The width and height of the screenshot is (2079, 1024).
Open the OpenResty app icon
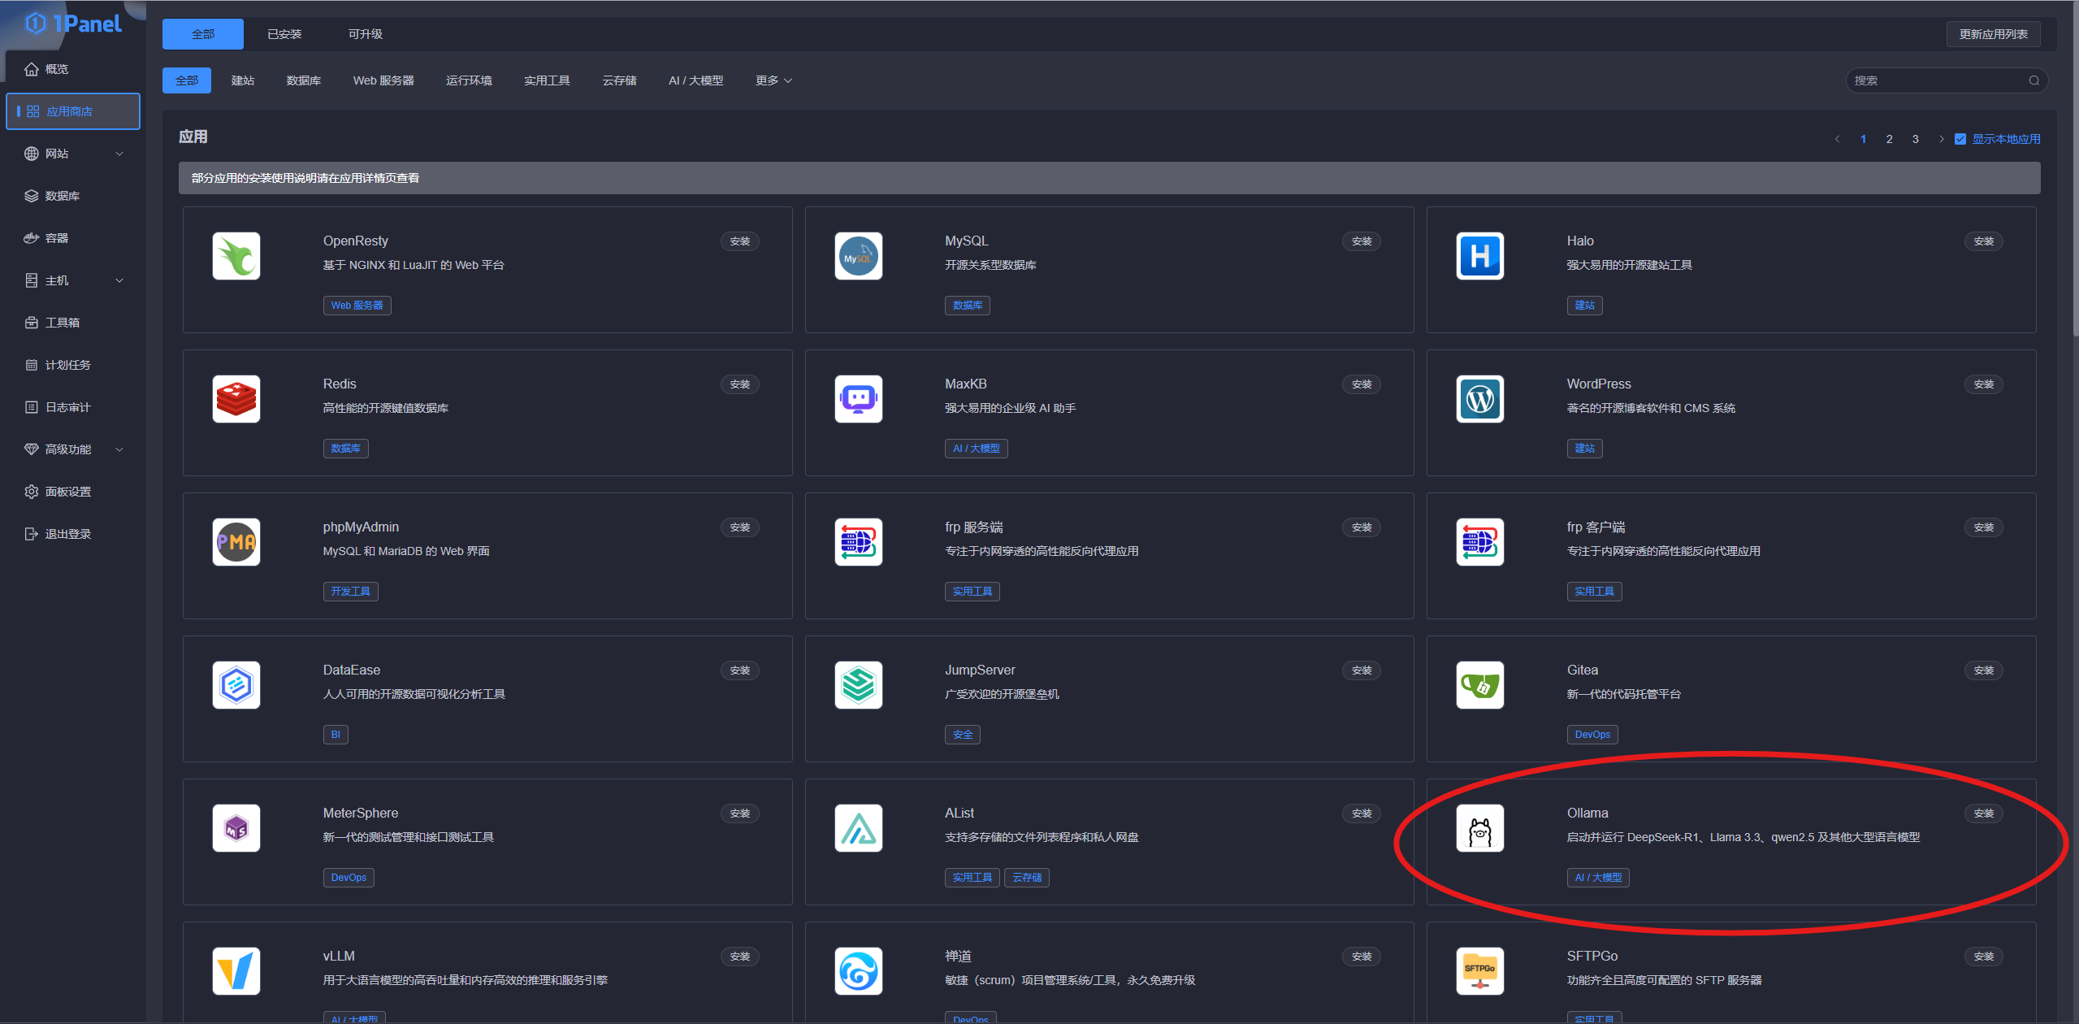236,256
